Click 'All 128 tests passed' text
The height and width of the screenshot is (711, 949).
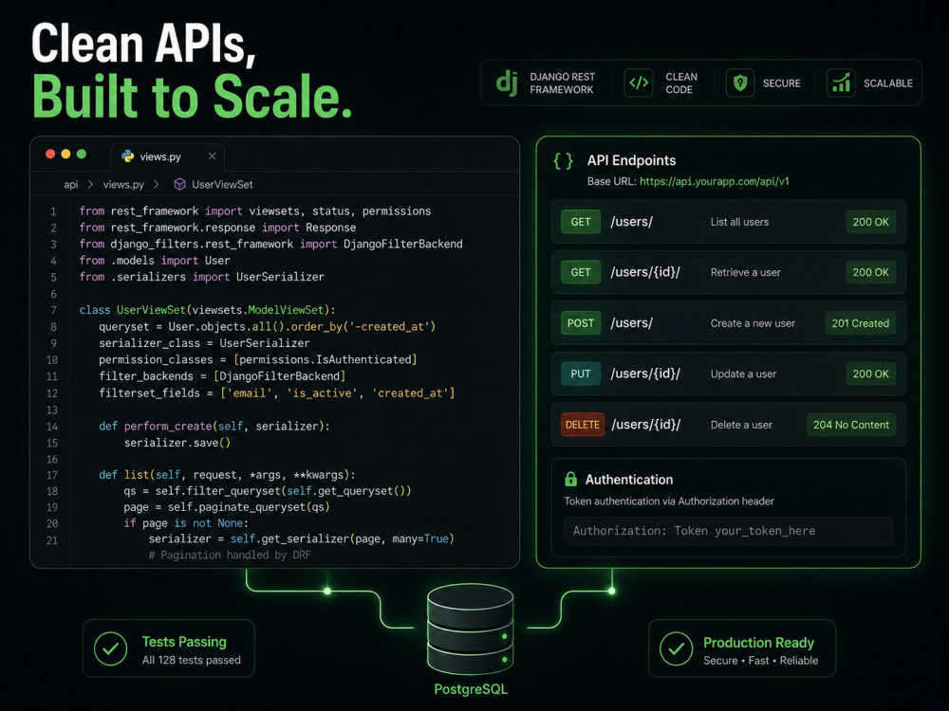tap(192, 660)
